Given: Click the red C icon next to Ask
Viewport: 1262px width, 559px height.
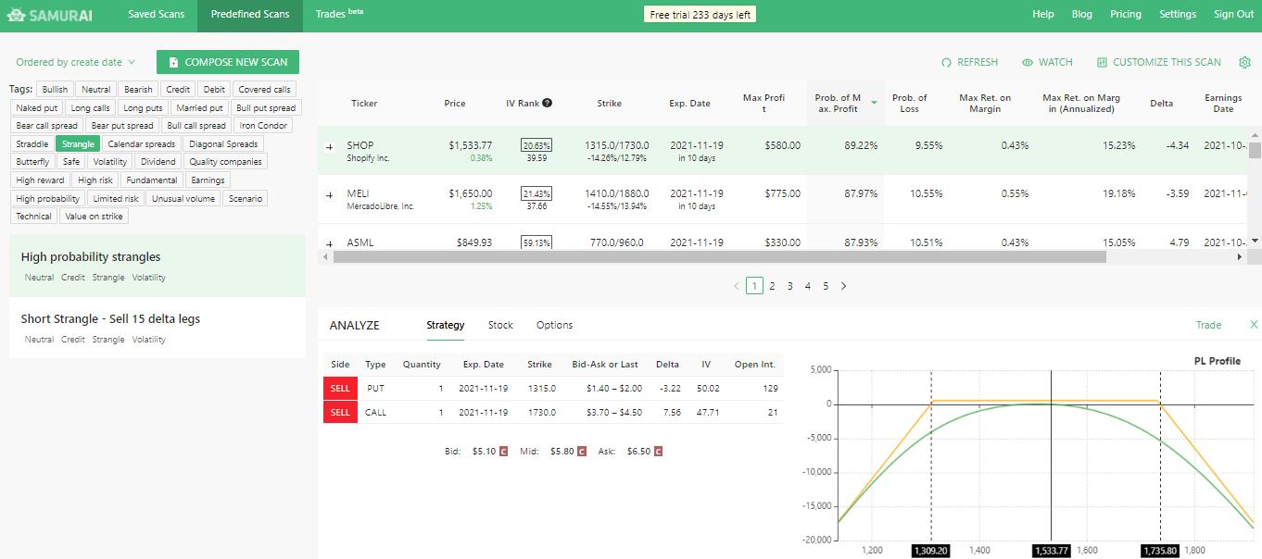Looking at the screenshot, I should pos(658,452).
